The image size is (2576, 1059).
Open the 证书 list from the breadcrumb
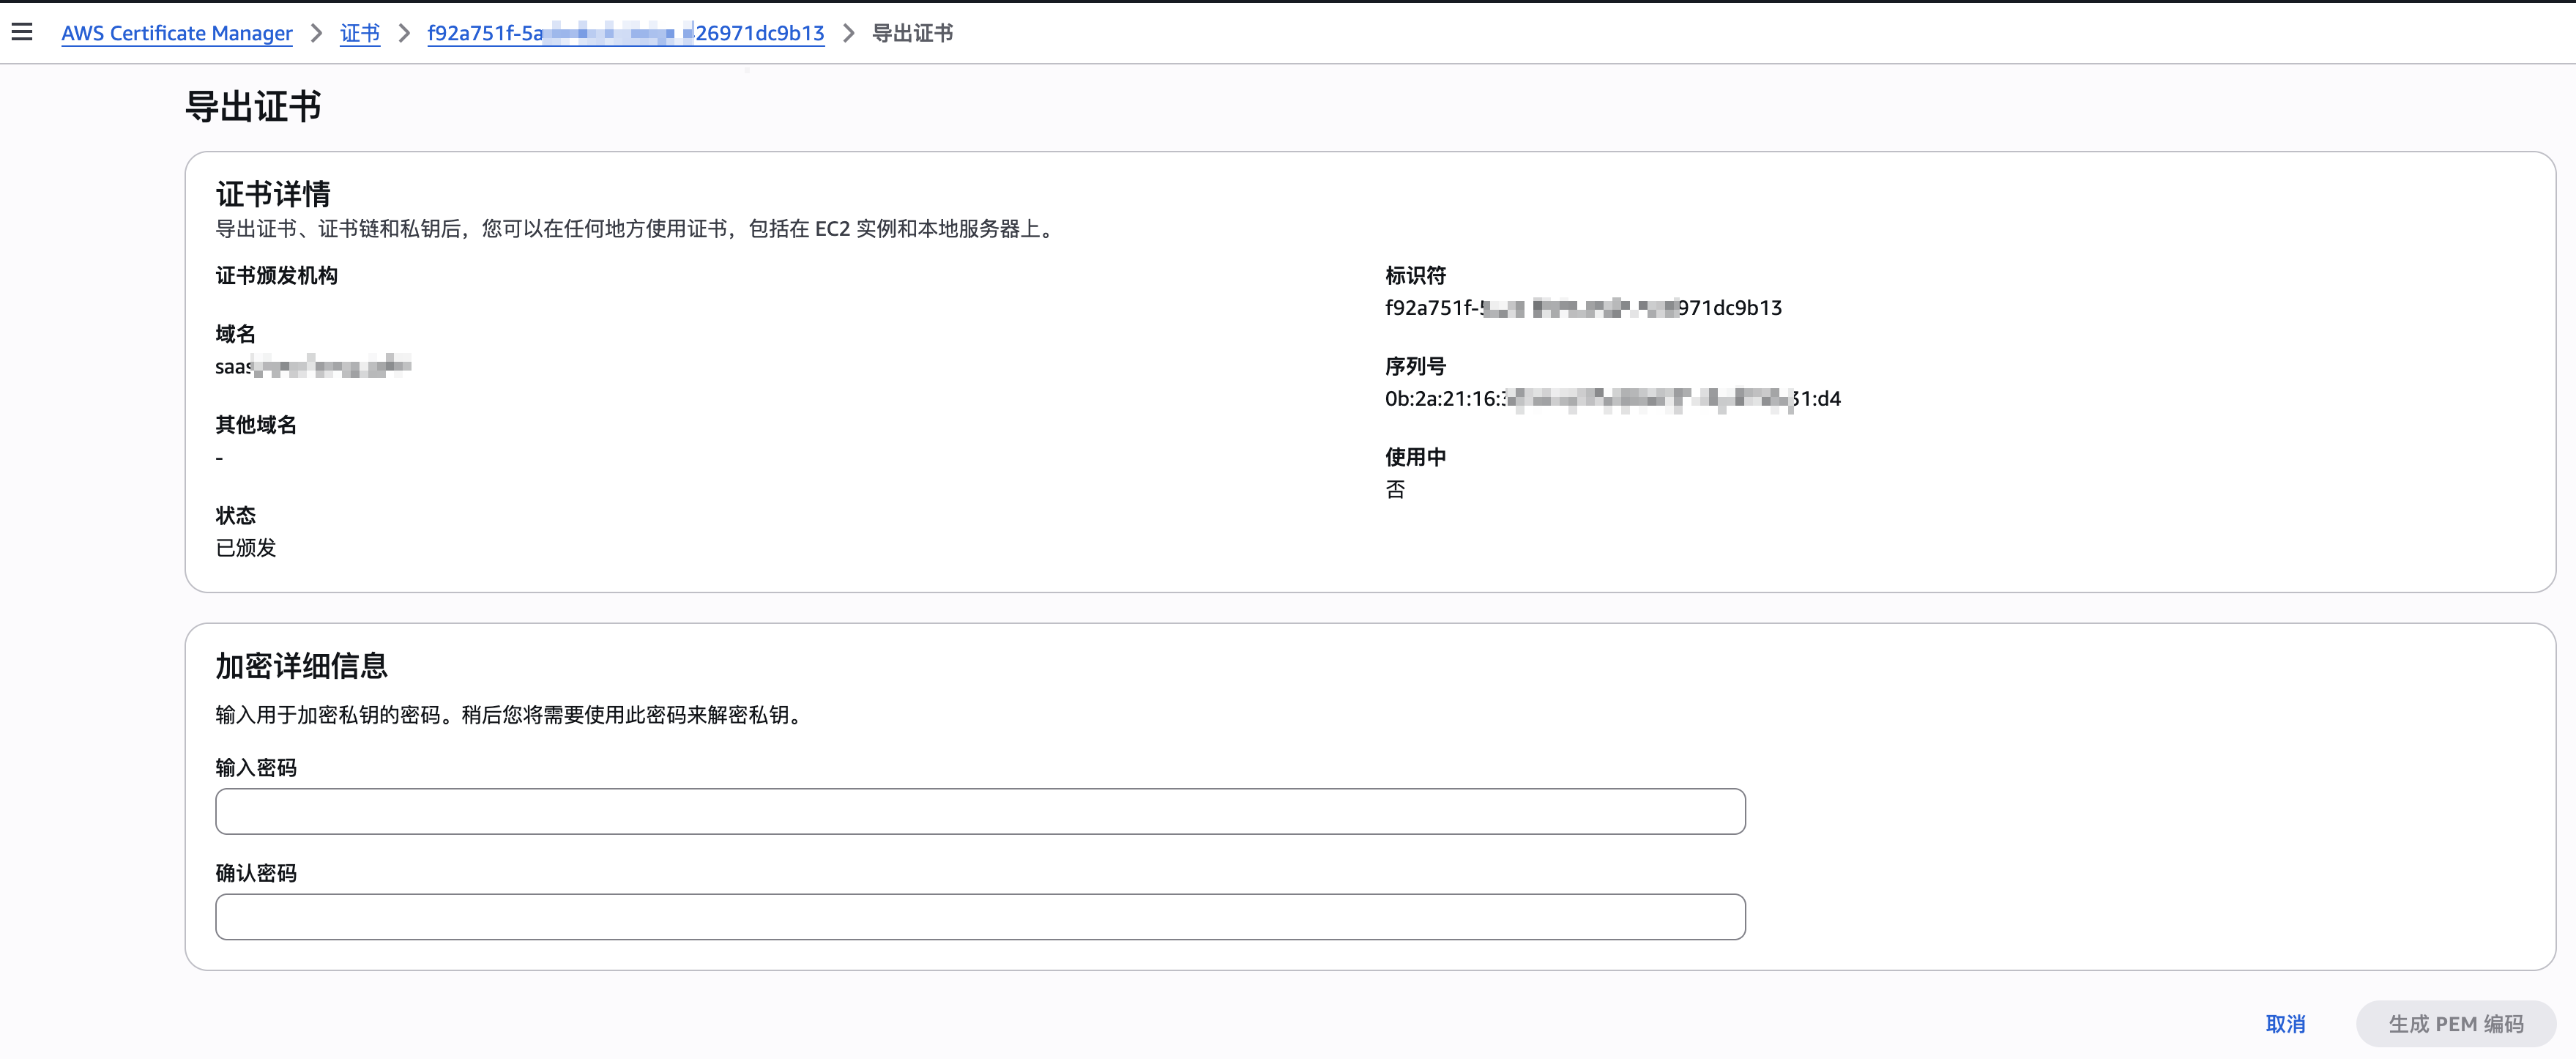pos(360,33)
